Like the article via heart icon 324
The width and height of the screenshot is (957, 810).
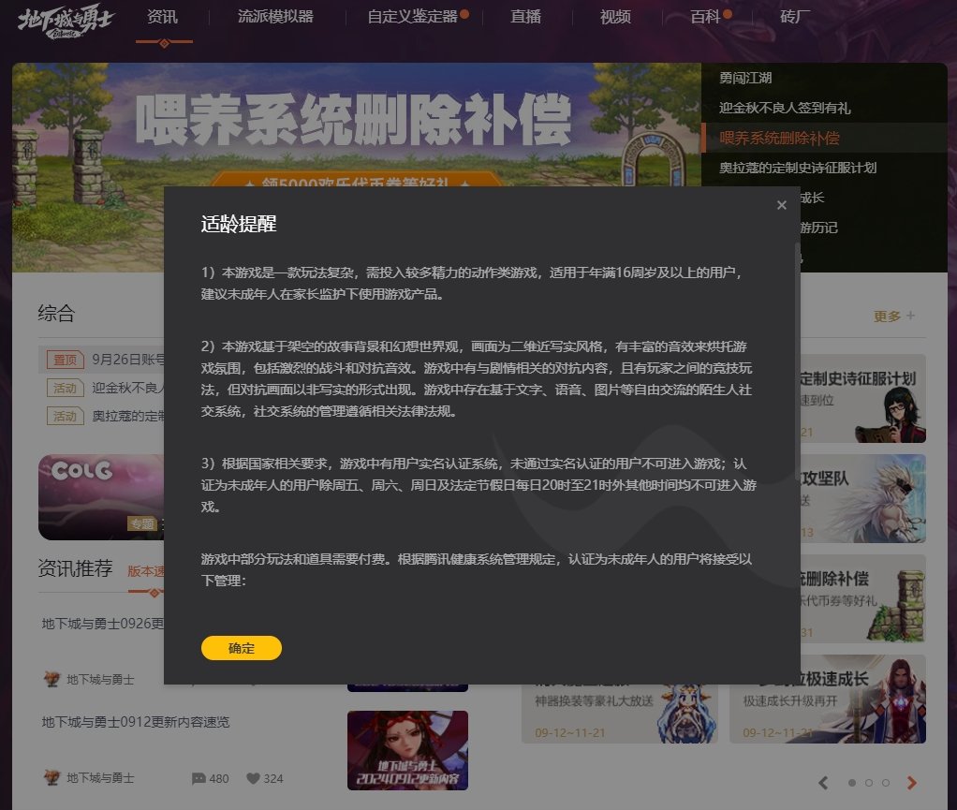click(x=253, y=778)
